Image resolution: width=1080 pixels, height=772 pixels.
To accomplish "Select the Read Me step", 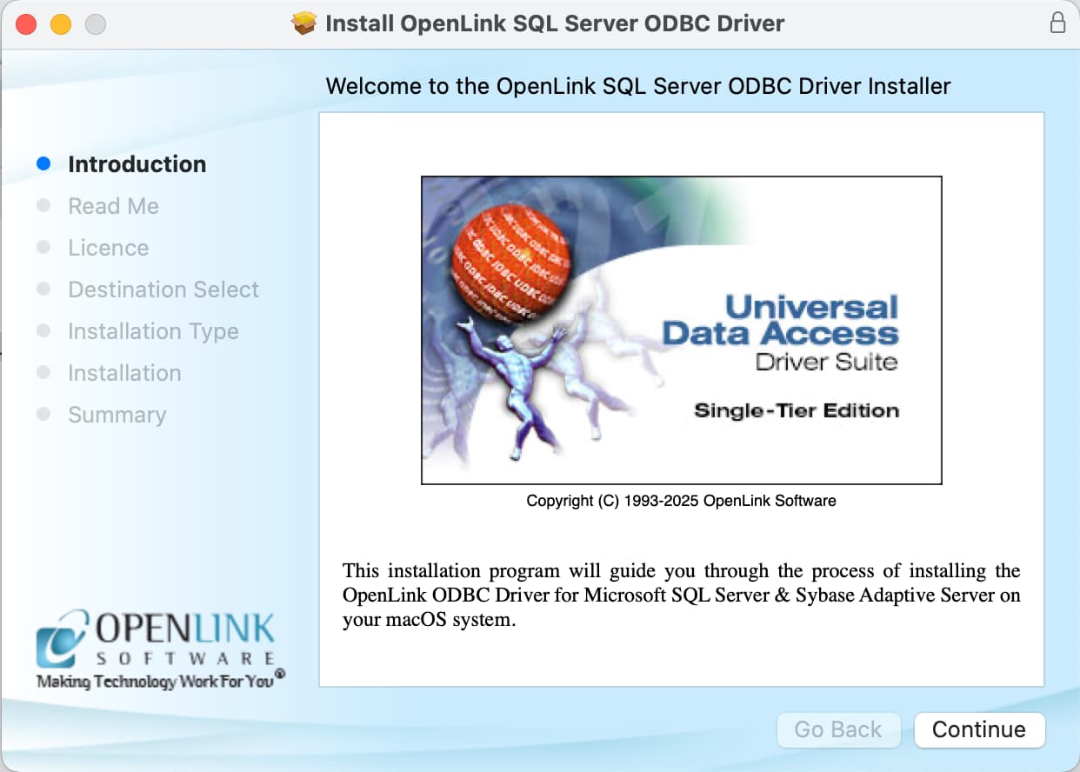I will point(113,206).
